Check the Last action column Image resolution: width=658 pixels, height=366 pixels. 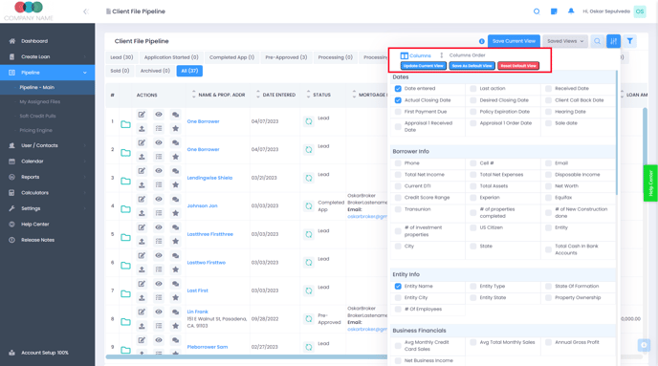click(x=472, y=89)
